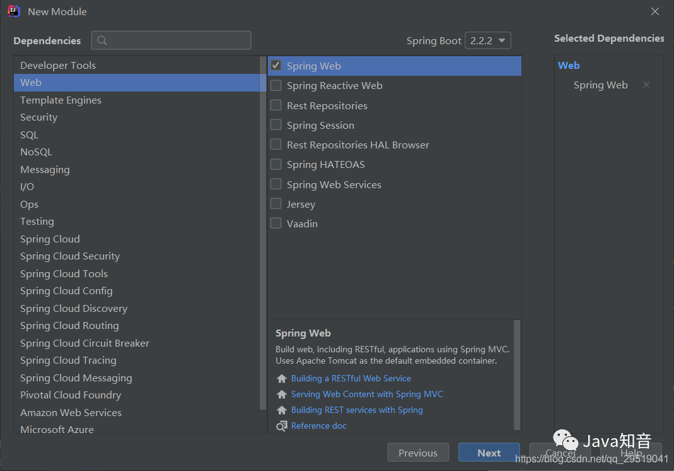Image resolution: width=674 pixels, height=471 pixels.
Task: Select the Ops category
Action: (x=137, y=204)
